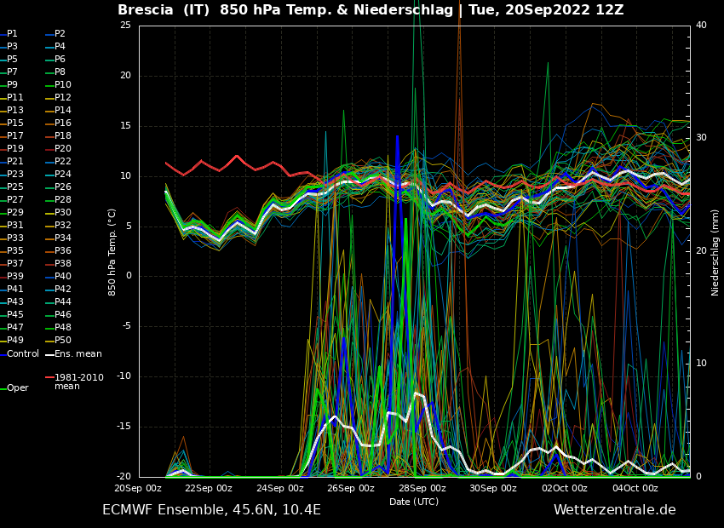
Task: Click the 24Sep 00z tick label
Action: [280, 488]
